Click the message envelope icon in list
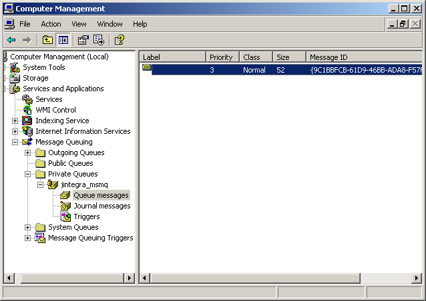426x301 pixels. coord(147,67)
